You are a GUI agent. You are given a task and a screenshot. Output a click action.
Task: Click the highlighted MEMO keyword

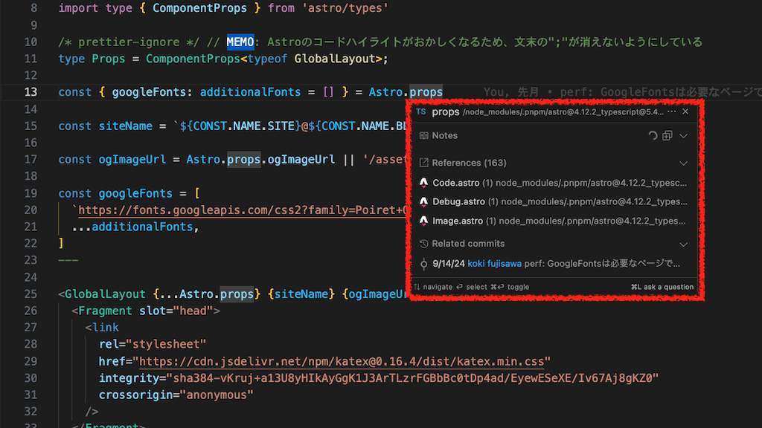[x=240, y=42]
